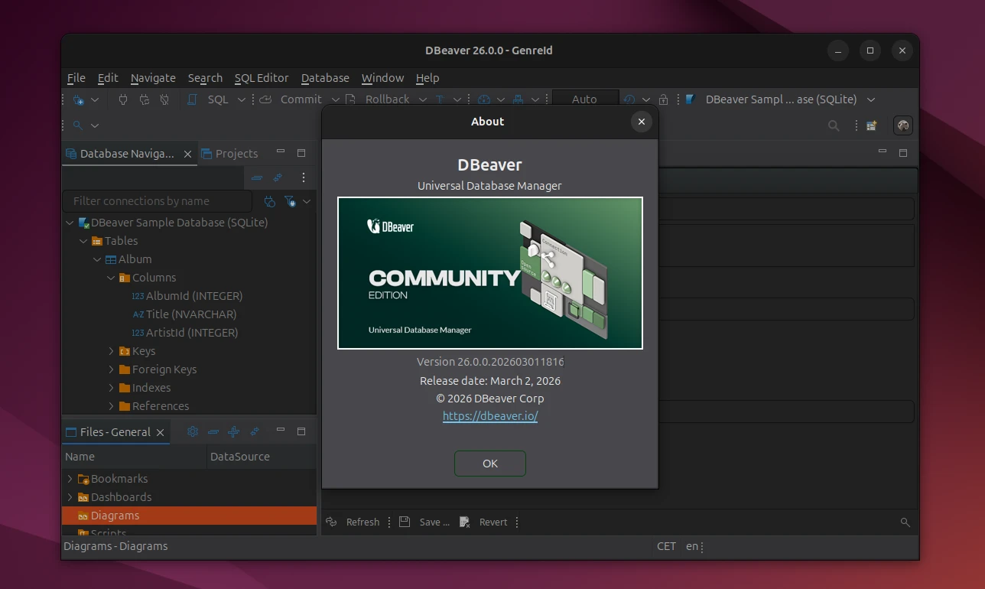
Task: Collapse the Album table node
Action: (x=96, y=259)
